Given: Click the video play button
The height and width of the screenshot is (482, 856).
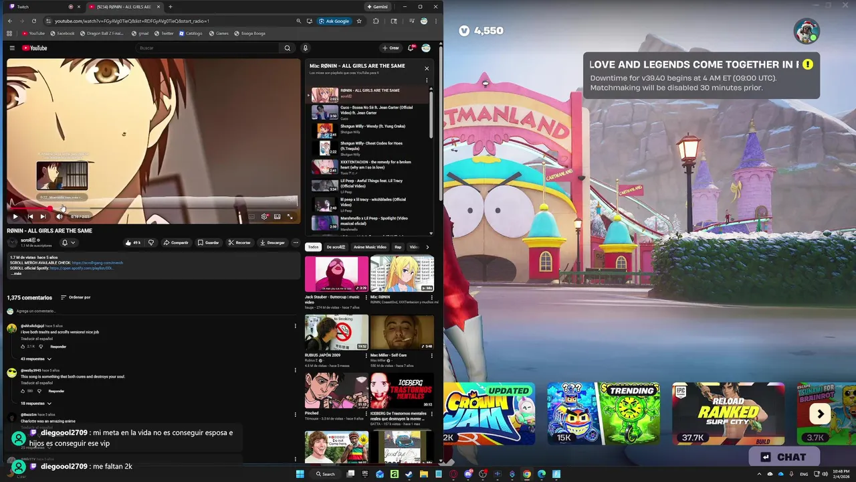Looking at the screenshot, I should point(15,216).
